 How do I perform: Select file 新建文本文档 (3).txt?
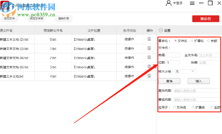[14, 49]
